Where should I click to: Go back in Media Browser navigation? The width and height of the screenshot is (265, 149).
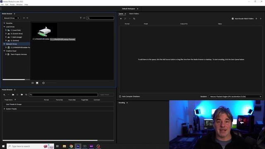(24, 18)
